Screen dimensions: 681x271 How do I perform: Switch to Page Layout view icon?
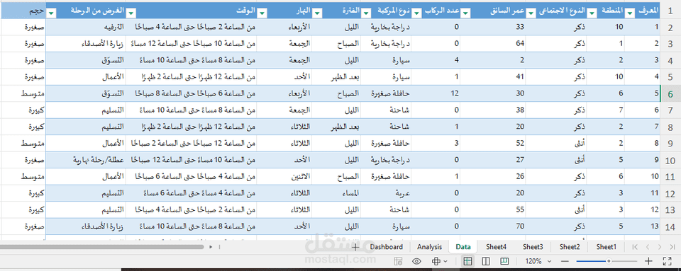[486, 261]
